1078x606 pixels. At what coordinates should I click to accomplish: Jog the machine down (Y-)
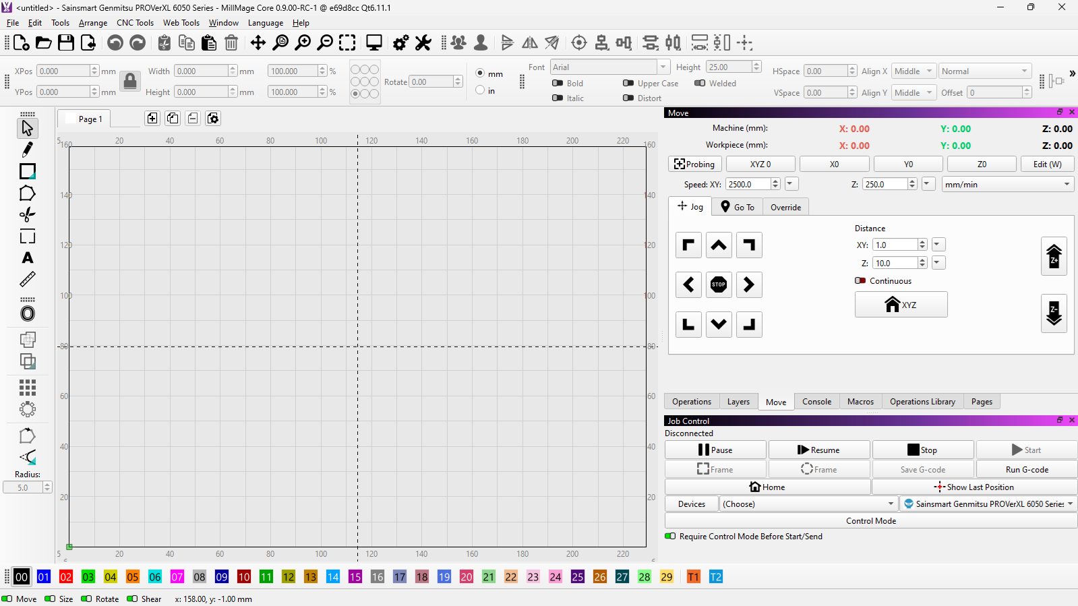click(x=719, y=324)
